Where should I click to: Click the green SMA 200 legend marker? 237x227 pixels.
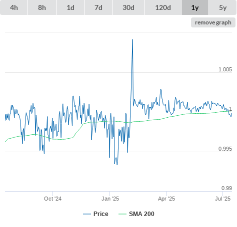[x=122, y=214]
